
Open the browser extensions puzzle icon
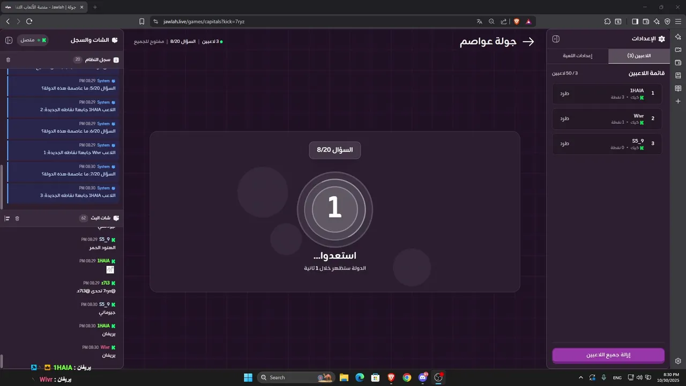click(x=607, y=21)
